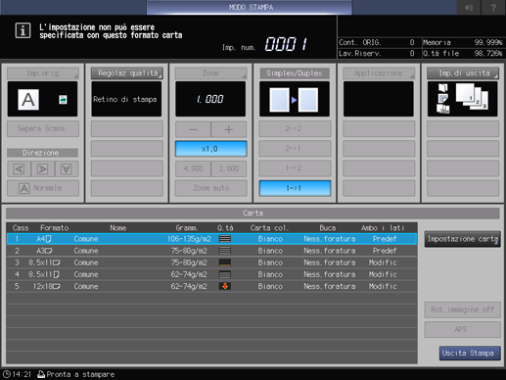This screenshot has width=506, height=380.
Task: Select tray 2 A3 Comune row
Action: click(211, 251)
